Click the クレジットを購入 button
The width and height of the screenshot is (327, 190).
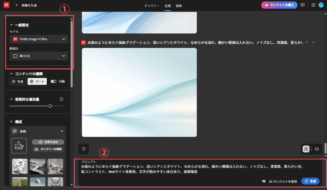(x=279, y=5)
